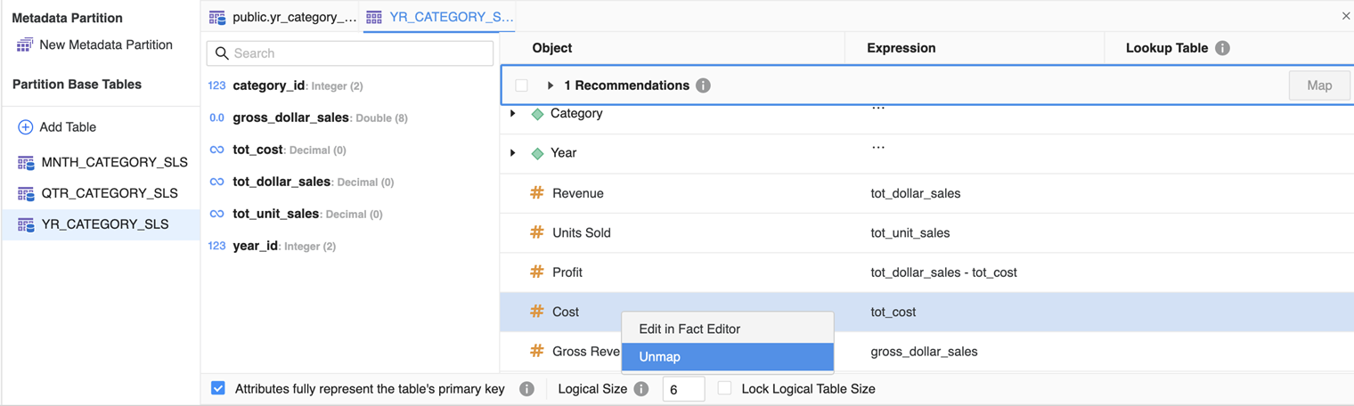Viewport: 1354px width, 406px height.
Task: Click the column Search field
Action: (x=350, y=53)
